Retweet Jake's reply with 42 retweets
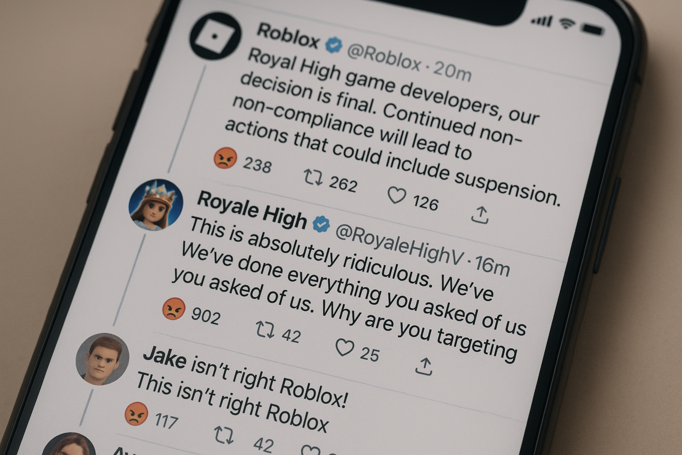Viewport: 682px width, 455px height. tap(224, 435)
